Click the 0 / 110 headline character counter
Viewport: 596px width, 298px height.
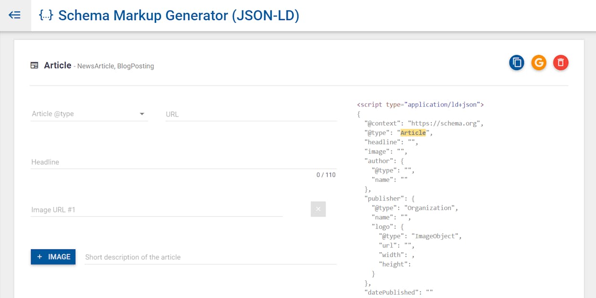pos(326,175)
